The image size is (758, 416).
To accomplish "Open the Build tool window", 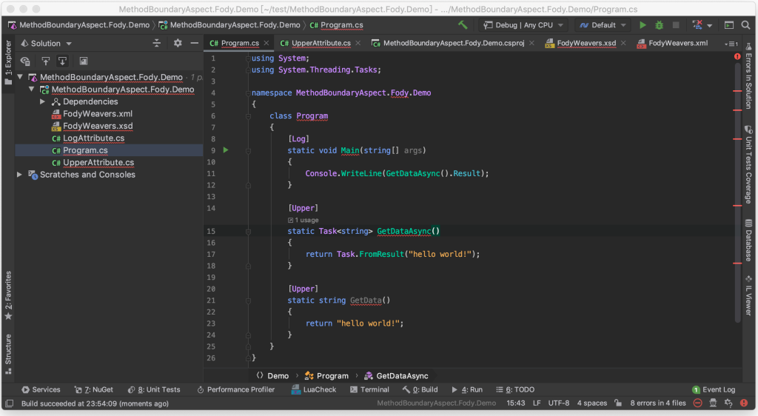I will coord(420,389).
